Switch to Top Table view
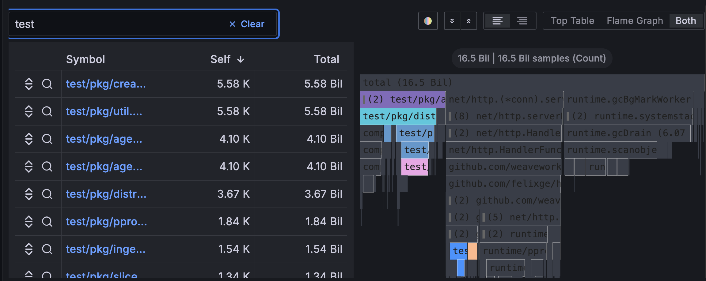 (x=572, y=21)
